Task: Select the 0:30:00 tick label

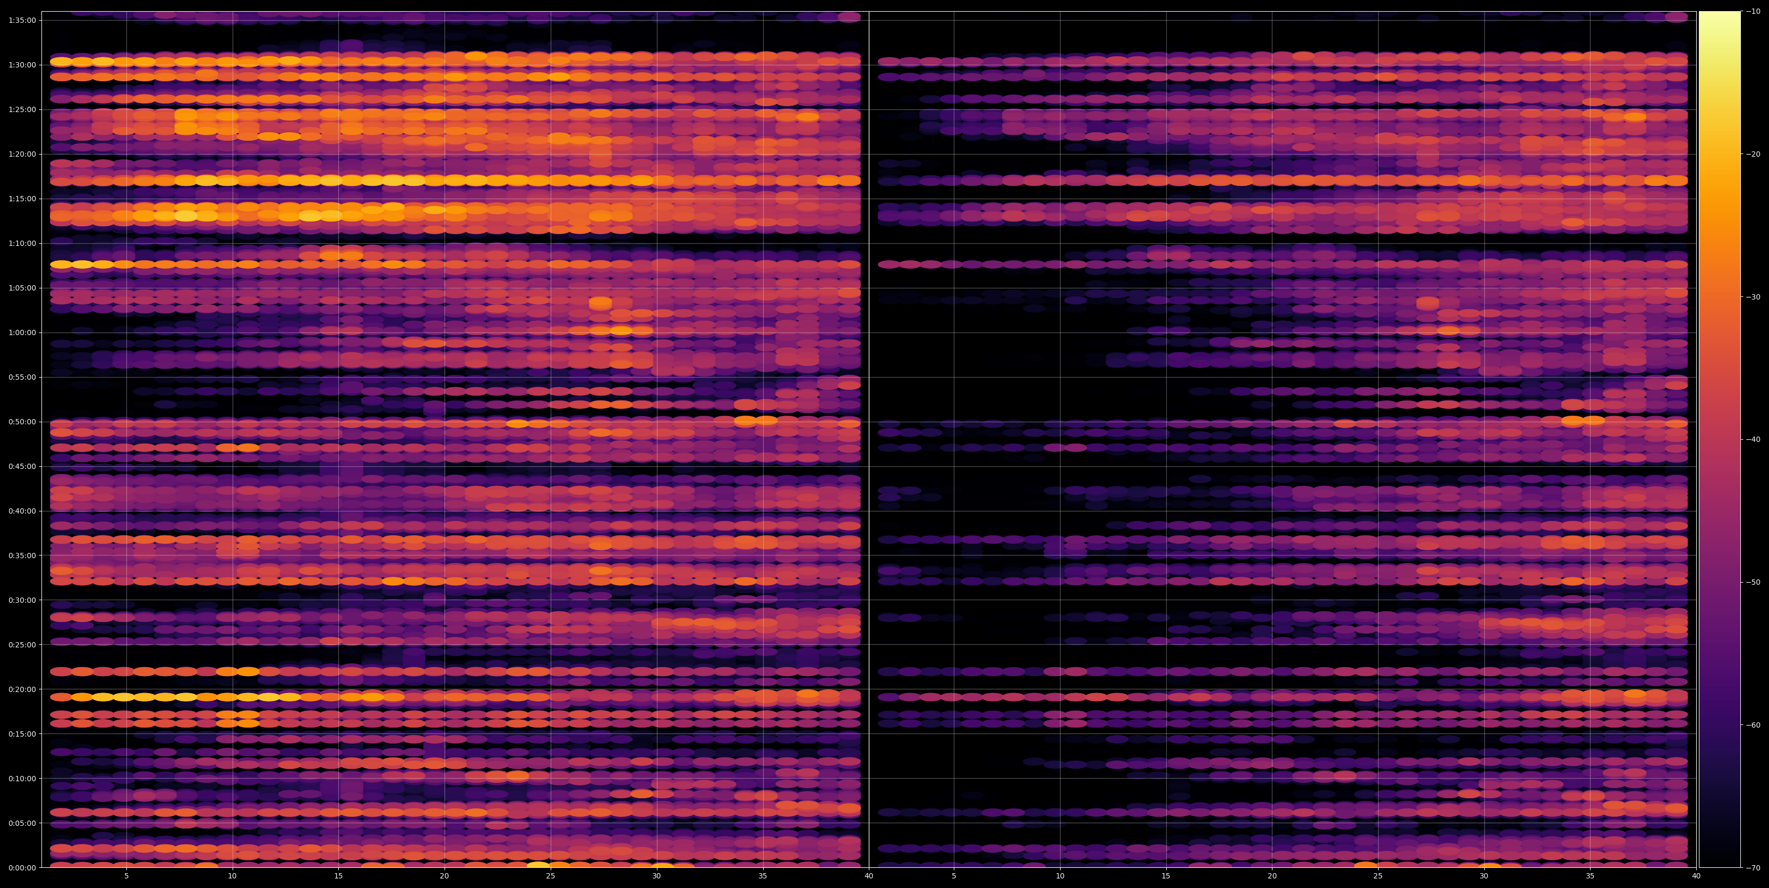Action: 22,600
